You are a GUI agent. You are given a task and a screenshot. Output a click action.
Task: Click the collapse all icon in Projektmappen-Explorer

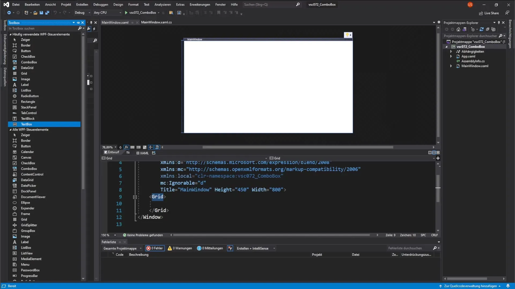487,29
